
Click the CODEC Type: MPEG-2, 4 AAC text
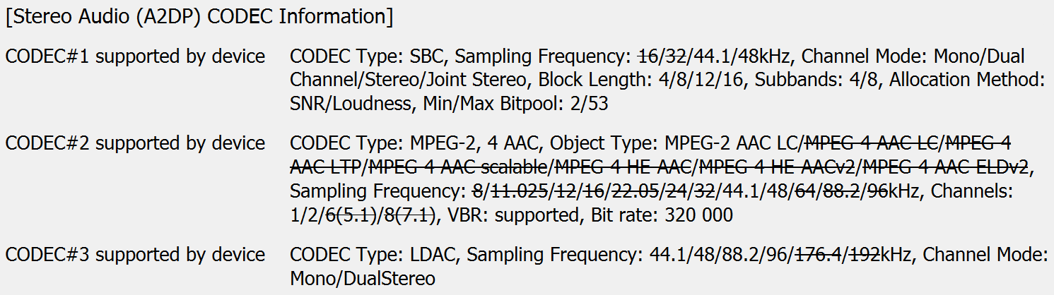coord(417,144)
